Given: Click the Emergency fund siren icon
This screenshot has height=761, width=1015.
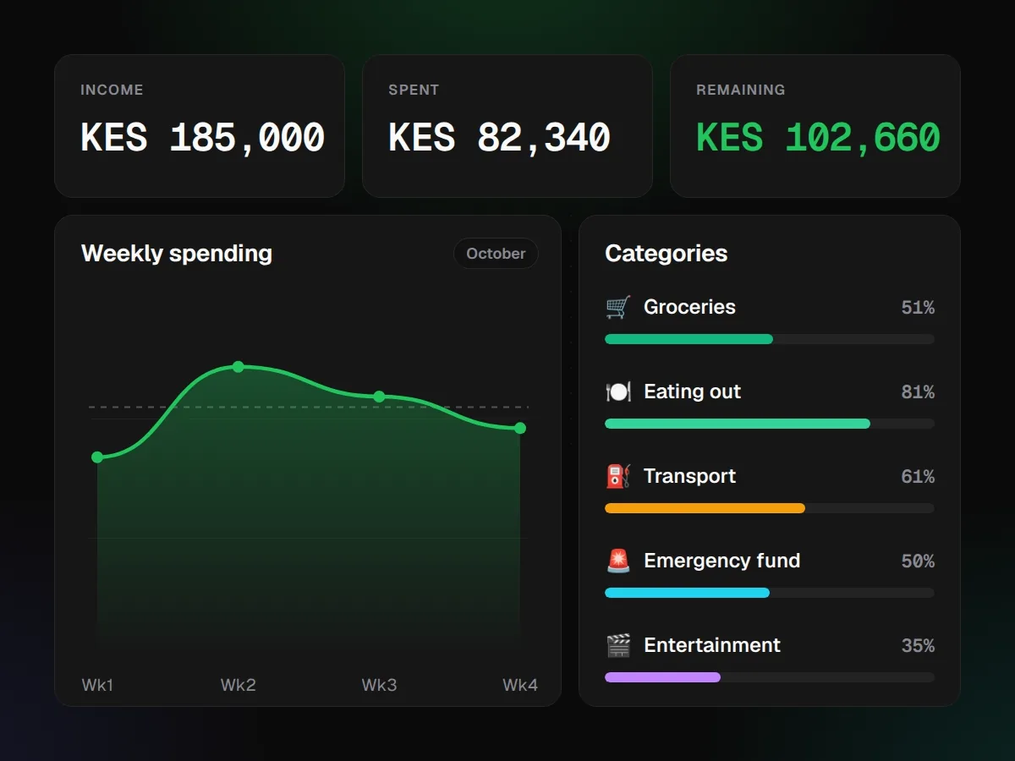Looking at the screenshot, I should click(618, 561).
